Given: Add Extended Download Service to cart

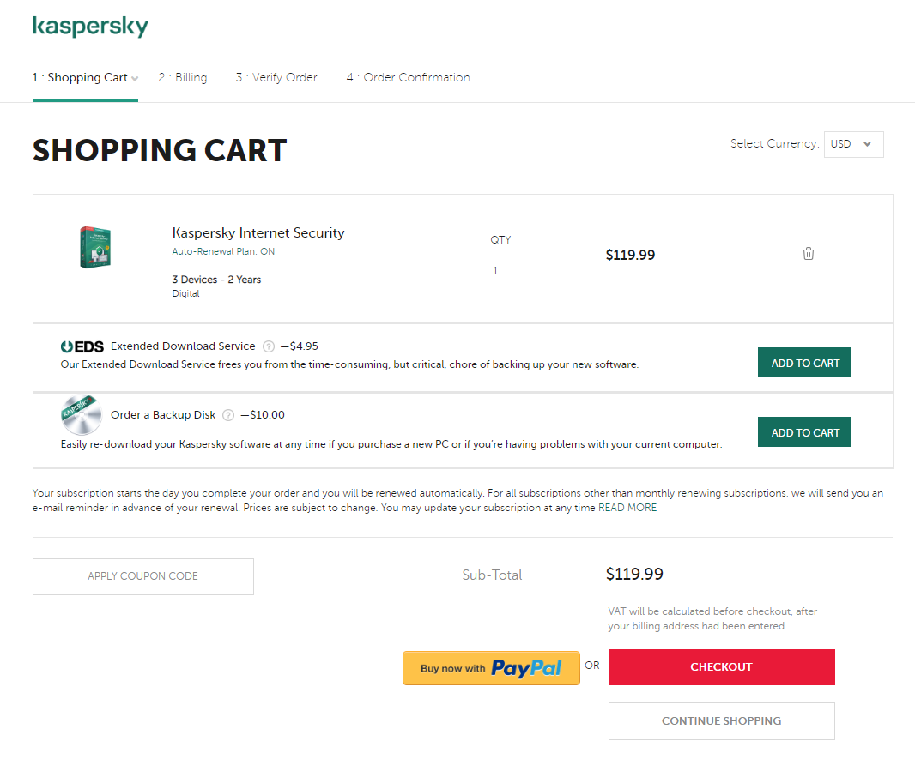Looking at the screenshot, I should [804, 363].
